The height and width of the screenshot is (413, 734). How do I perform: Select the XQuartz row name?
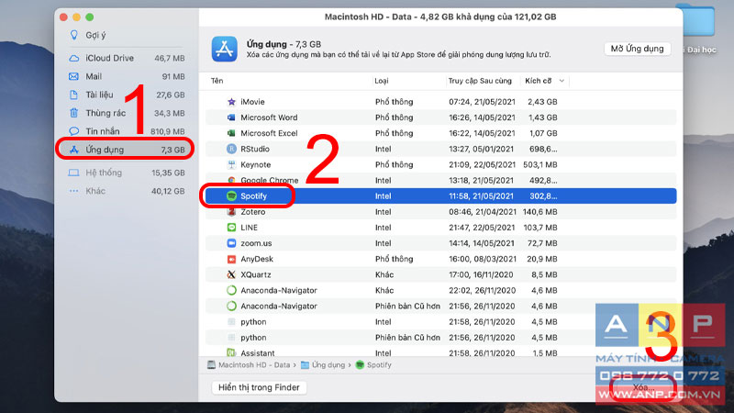tap(256, 274)
